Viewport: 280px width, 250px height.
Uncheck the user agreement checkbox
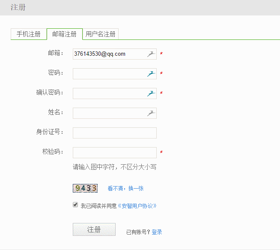tap(76, 205)
